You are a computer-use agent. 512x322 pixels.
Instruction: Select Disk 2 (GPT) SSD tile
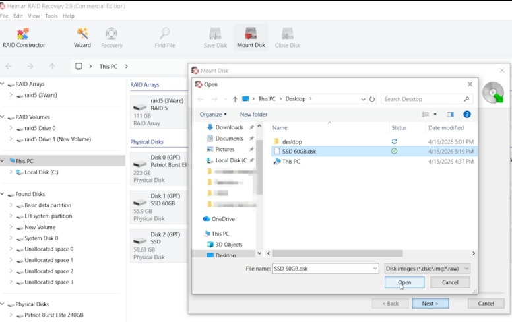159,245
